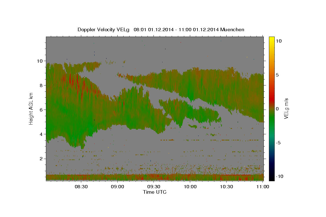The width and height of the screenshot is (326, 217).
Task: Click the 'Height AGL km' axis label
Action: click(31, 108)
